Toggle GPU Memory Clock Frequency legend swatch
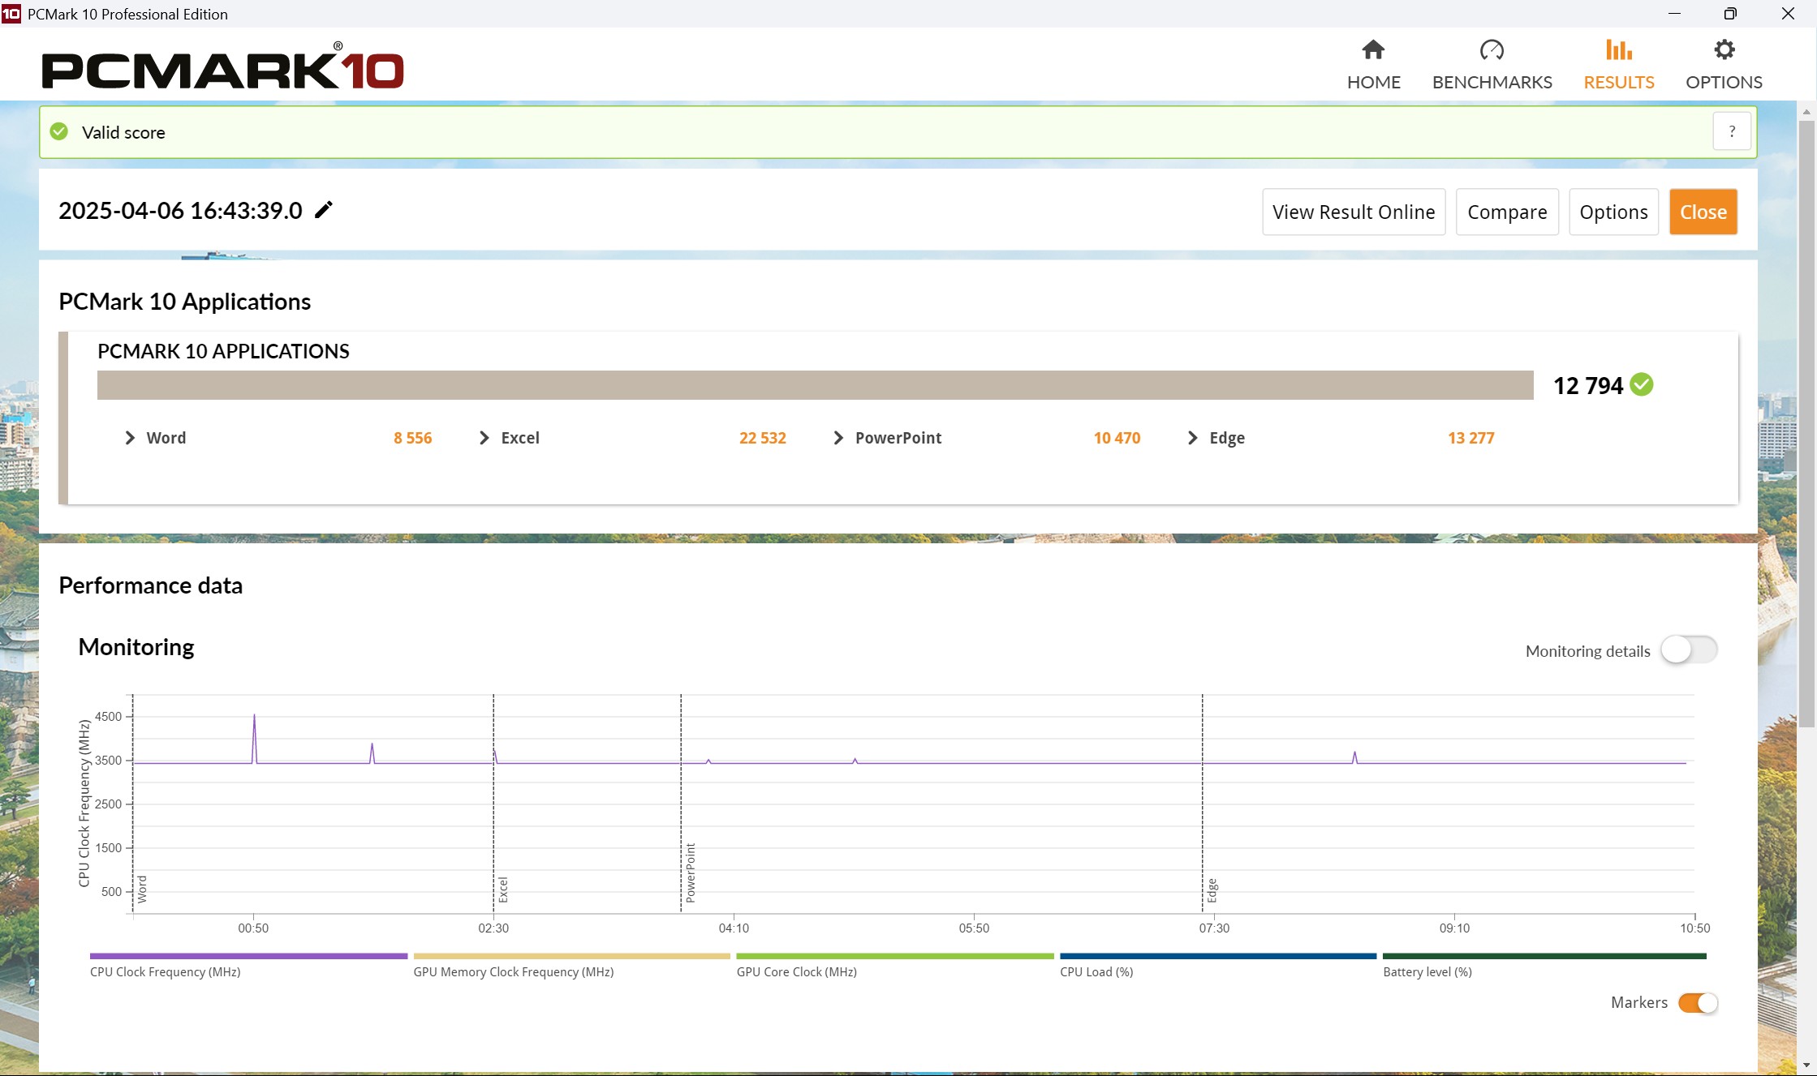Image resolution: width=1817 pixels, height=1076 pixels. [x=571, y=956]
